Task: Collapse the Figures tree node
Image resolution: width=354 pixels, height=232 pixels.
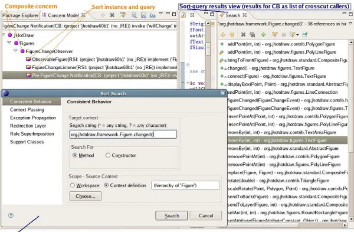Action: pyautogui.click(x=9, y=43)
